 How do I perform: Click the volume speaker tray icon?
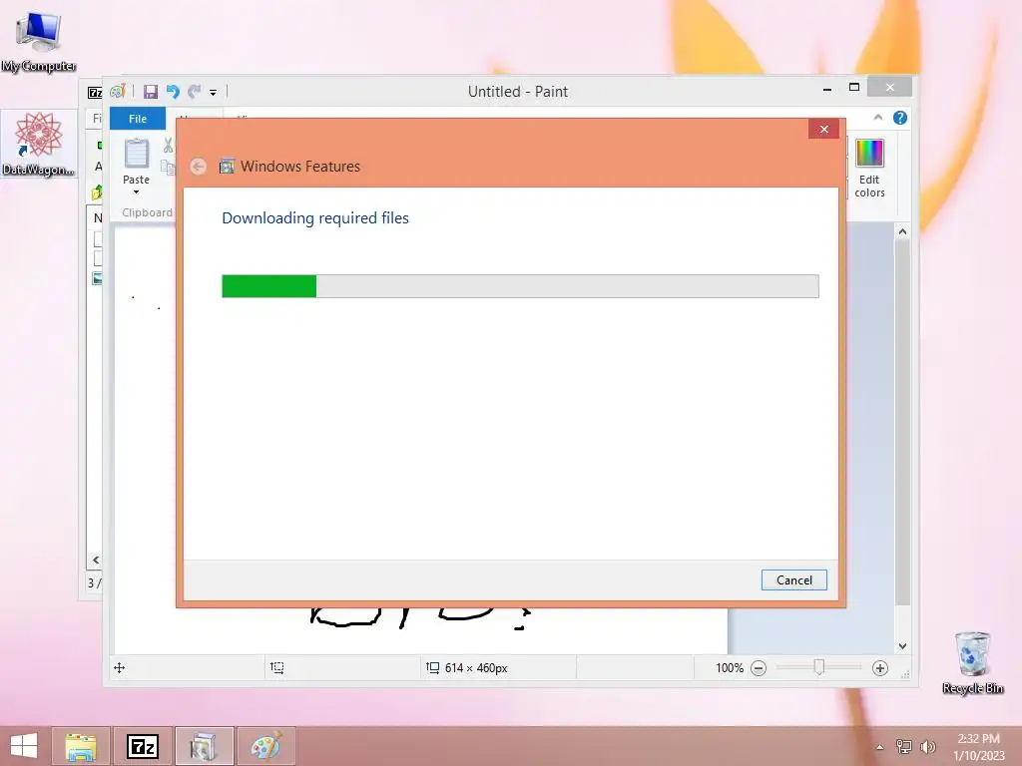[x=927, y=747]
